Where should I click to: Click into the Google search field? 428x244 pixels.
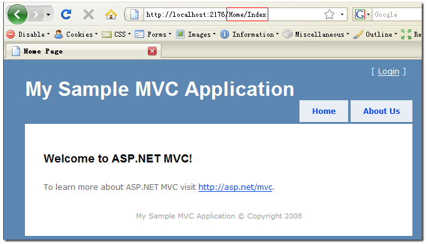(397, 14)
